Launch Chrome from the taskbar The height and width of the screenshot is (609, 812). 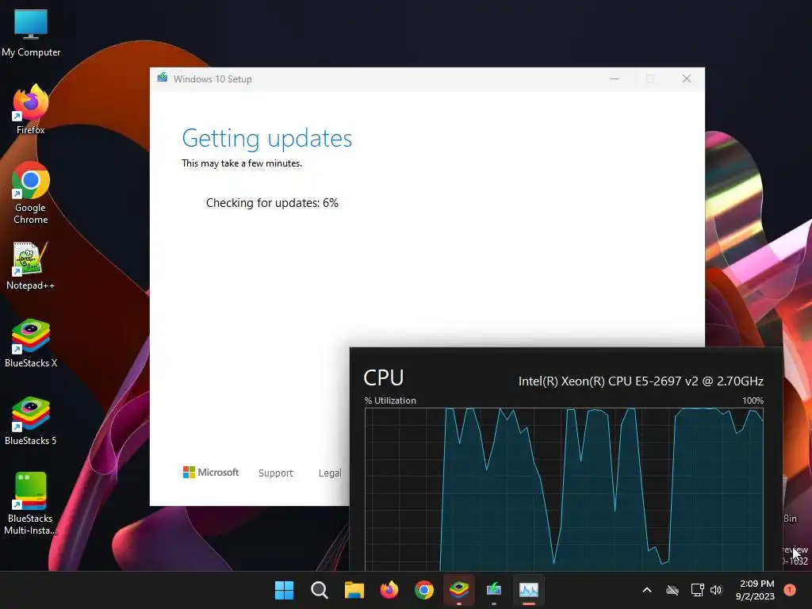tap(424, 590)
